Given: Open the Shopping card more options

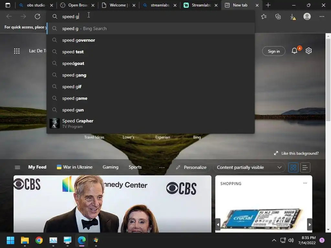Looking at the screenshot, I should click(305, 183).
